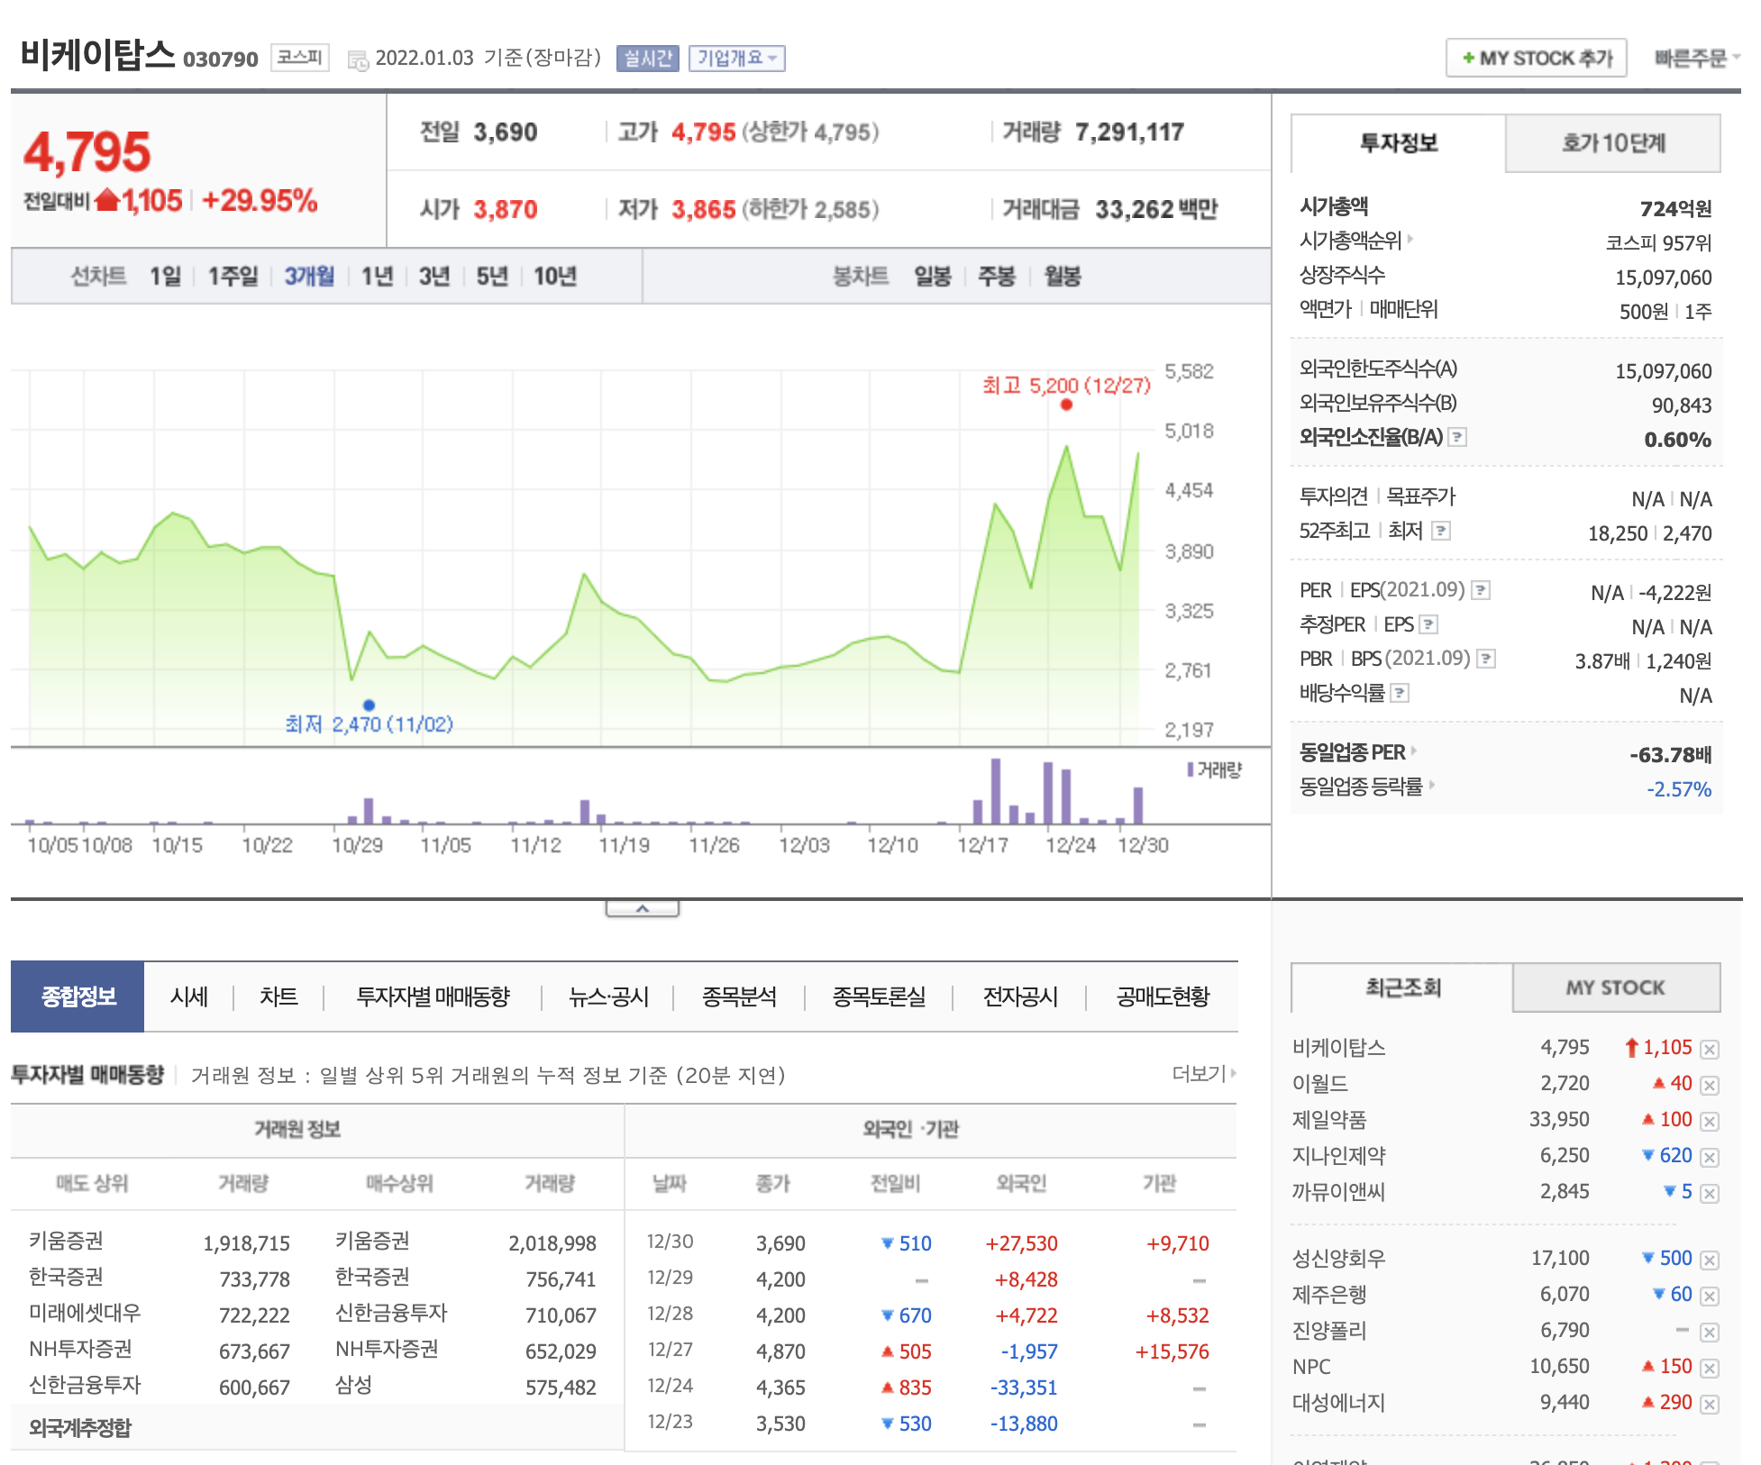Click help icon beside PBR BPS (2021.09)
The image size is (1761, 1465).
click(x=1486, y=659)
